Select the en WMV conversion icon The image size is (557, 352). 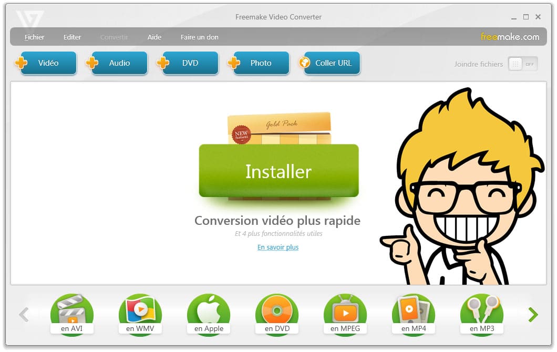(140, 314)
